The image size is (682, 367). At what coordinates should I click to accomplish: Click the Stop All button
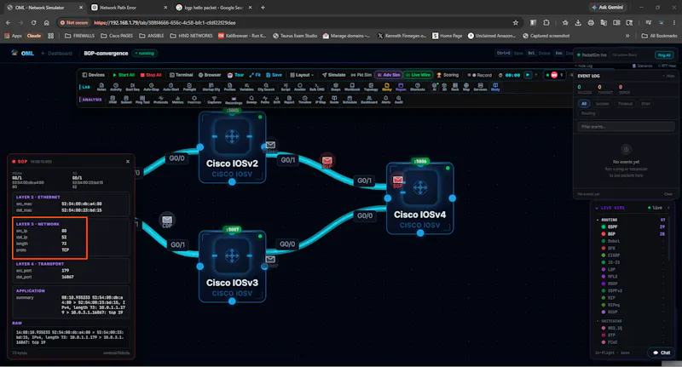(x=151, y=75)
